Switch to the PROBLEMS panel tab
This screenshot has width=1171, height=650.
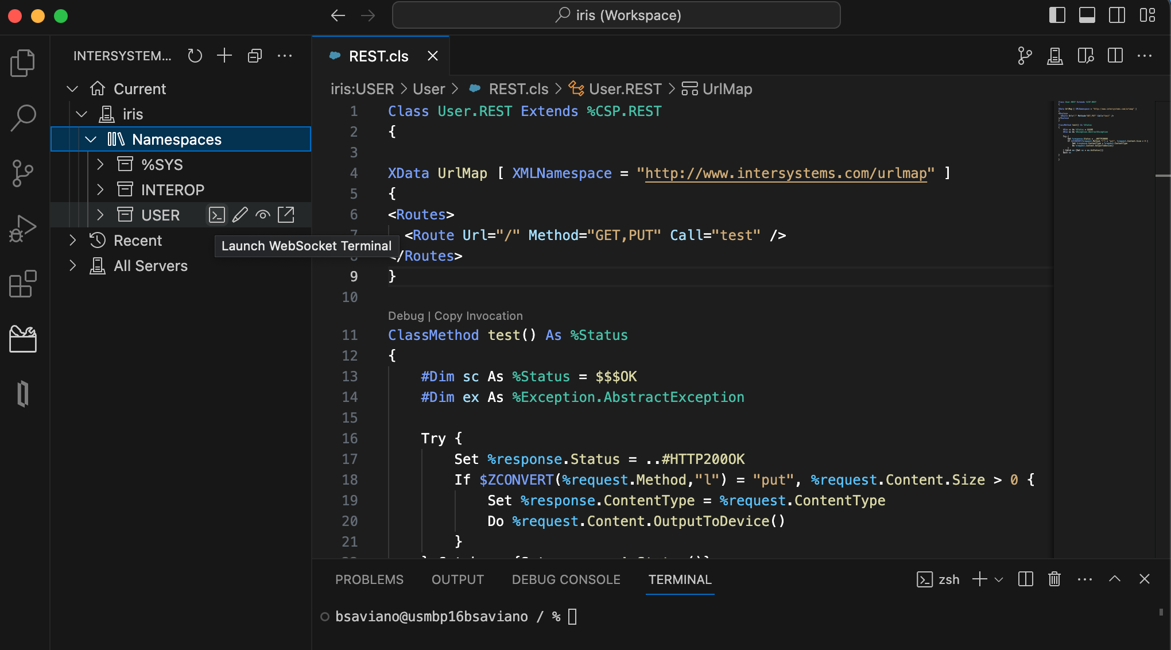click(x=369, y=580)
